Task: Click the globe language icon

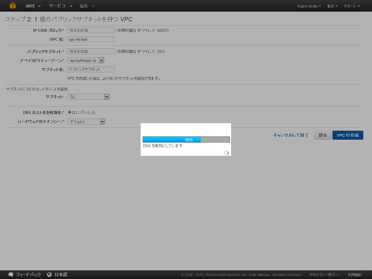Action: (49, 275)
